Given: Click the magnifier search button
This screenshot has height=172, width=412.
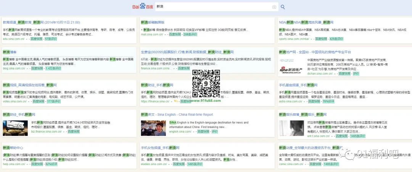Looking at the screenshot, I should coord(283,7).
